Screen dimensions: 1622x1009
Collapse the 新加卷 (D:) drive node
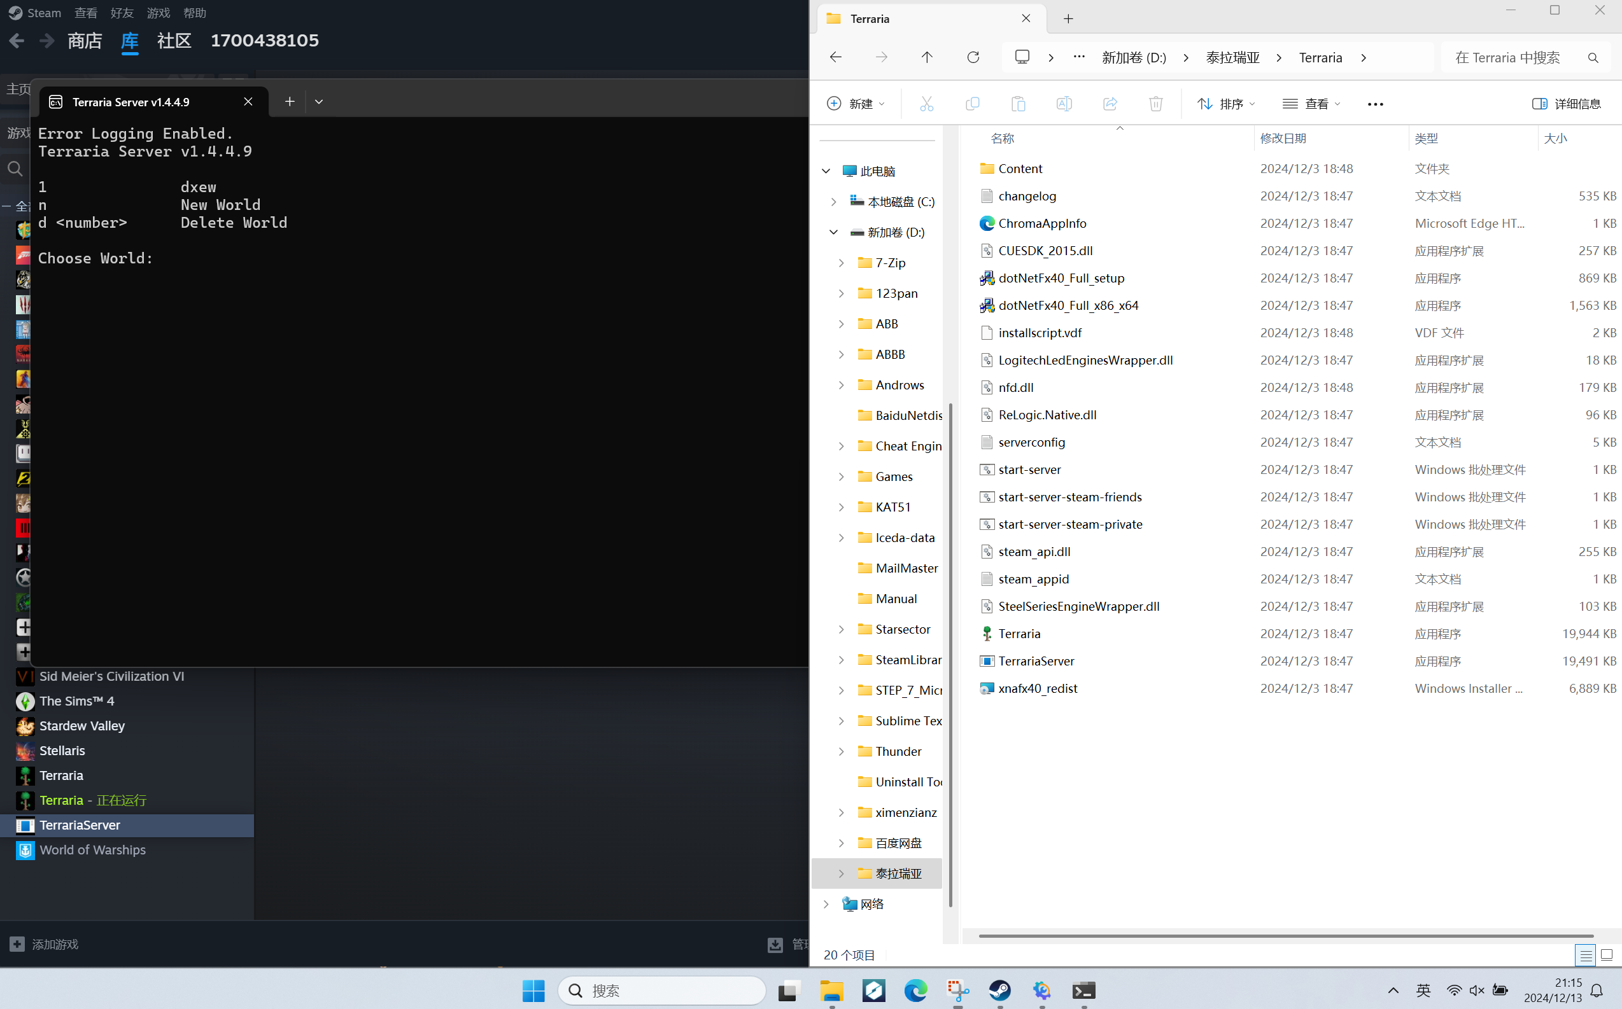[x=833, y=232]
